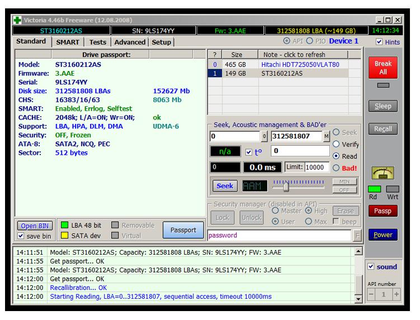Select the Verify radio option
This screenshot has width=420, height=320.
(x=336, y=144)
